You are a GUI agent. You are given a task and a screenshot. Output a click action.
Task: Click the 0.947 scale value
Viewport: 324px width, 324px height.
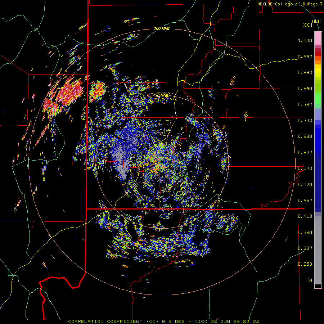(x=305, y=57)
